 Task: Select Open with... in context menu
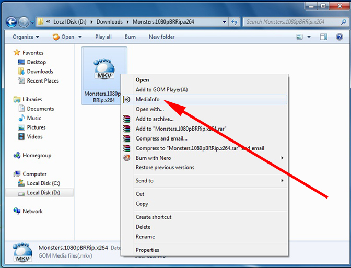pos(149,109)
